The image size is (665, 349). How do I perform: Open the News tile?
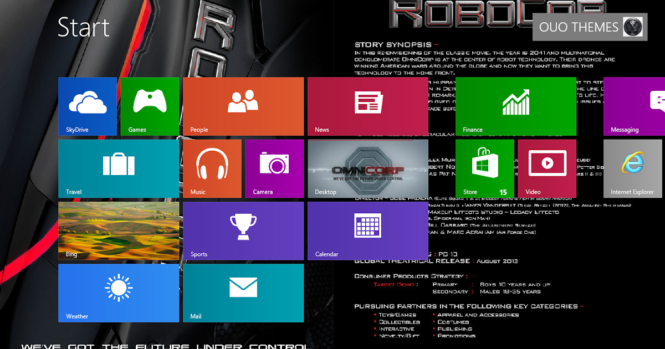[x=368, y=106]
